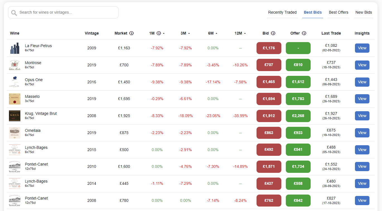
Task: Click the search magnifier icon
Action: (14, 13)
